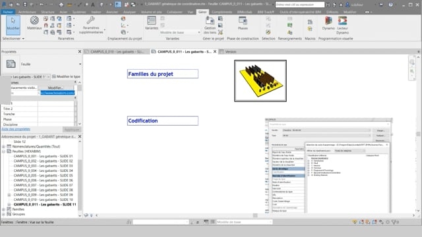This screenshot has width=422, height=237.
Task: Click the coordinates icon in Emplacement du projet
Action: 123,25
